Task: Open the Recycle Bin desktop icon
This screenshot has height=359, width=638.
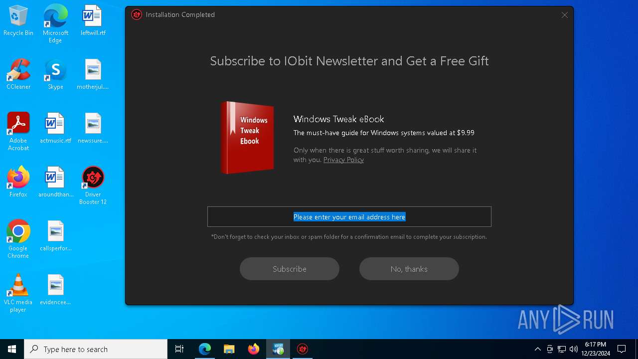Action: (18, 21)
